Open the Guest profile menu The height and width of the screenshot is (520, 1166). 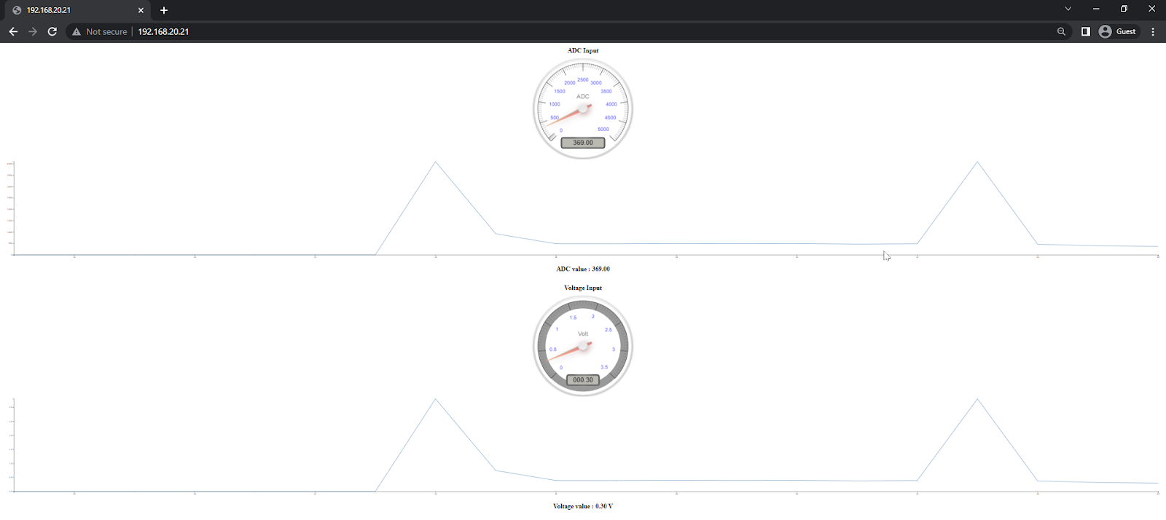(x=1118, y=31)
